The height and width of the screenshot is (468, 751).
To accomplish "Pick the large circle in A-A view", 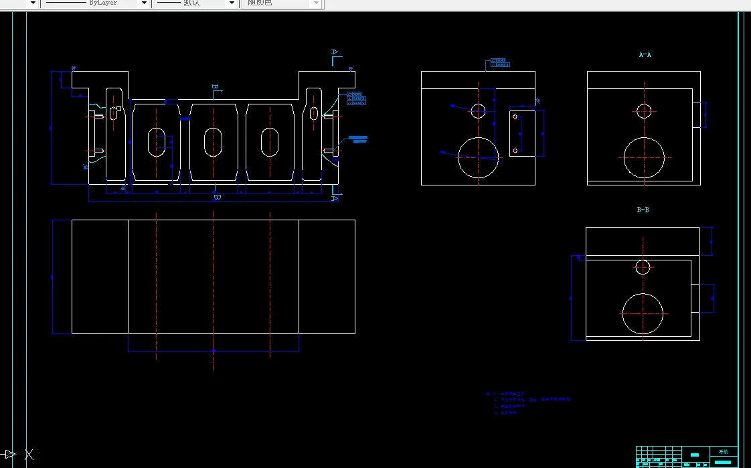I will point(644,157).
